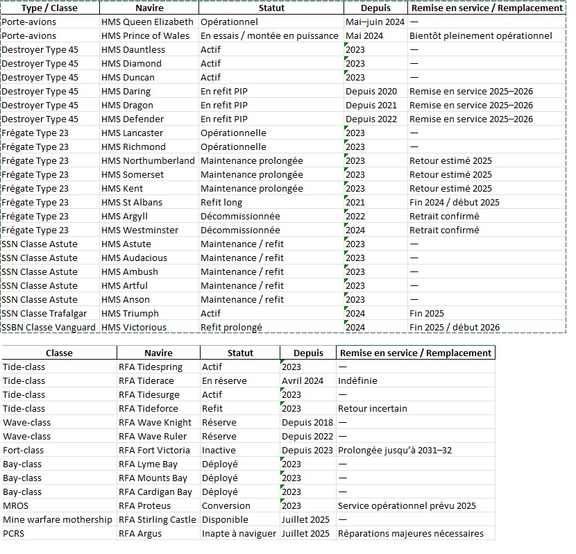576x554 pixels.
Task: Select the 'SSBN Classe Vanguard' cell
Action: (50, 328)
